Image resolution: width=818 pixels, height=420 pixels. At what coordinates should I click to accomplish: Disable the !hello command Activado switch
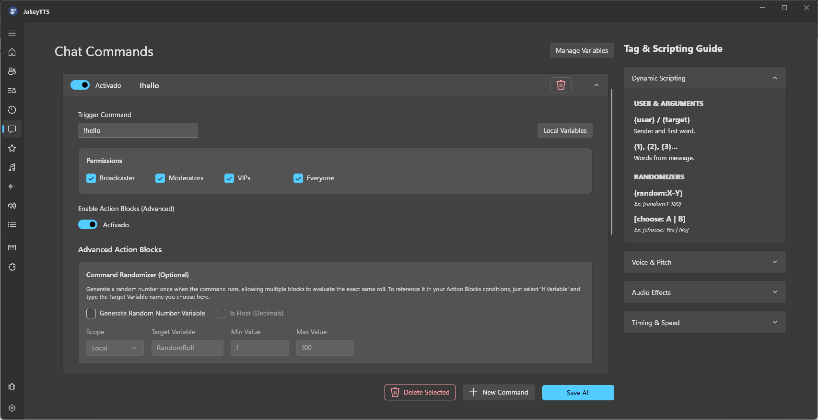click(x=80, y=85)
